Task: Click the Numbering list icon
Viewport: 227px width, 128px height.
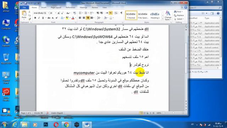Action: (86, 13)
